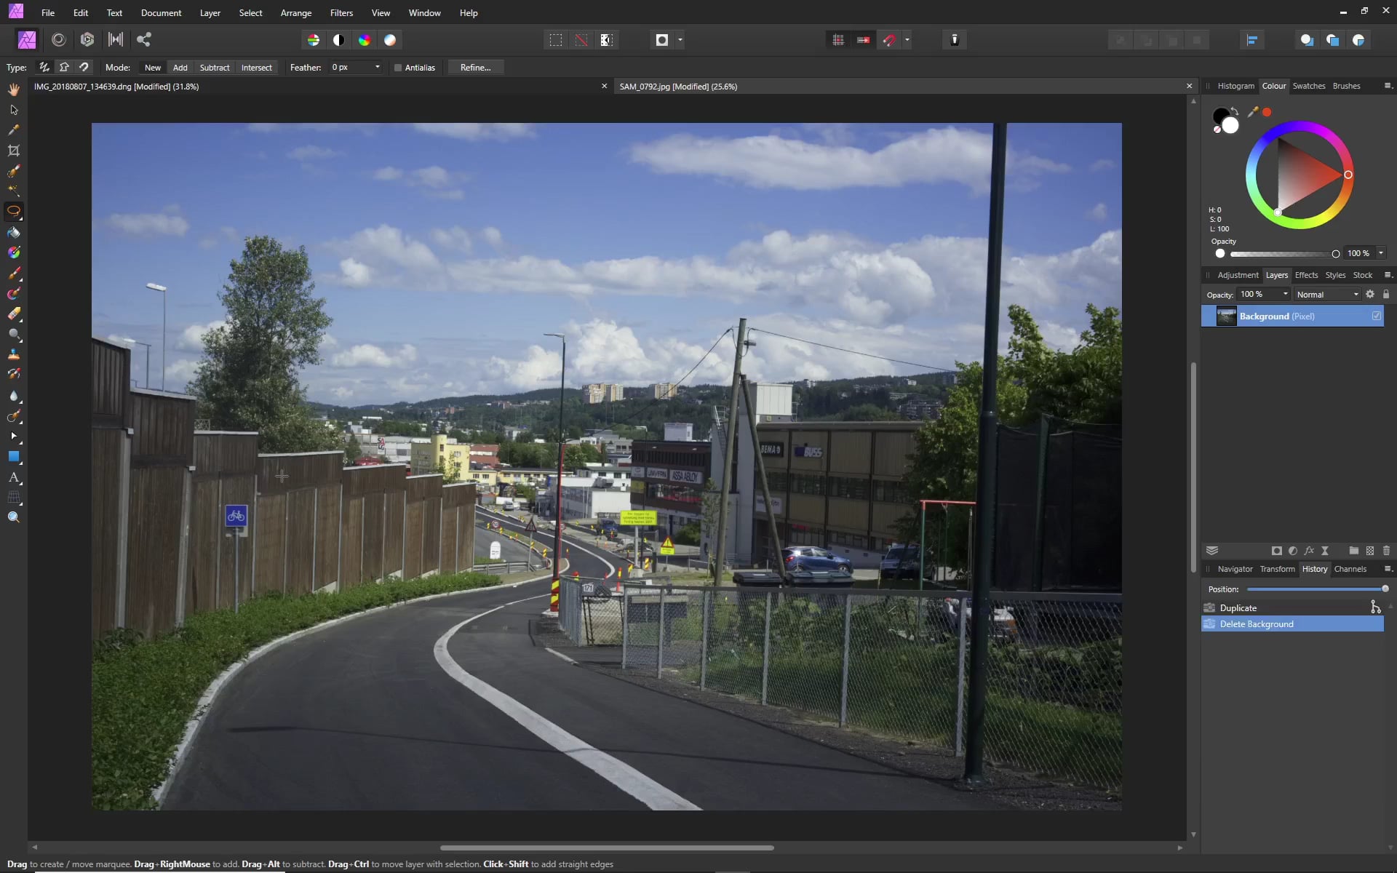The width and height of the screenshot is (1397, 873).
Task: Select the Erase Brush tool
Action: (x=14, y=314)
